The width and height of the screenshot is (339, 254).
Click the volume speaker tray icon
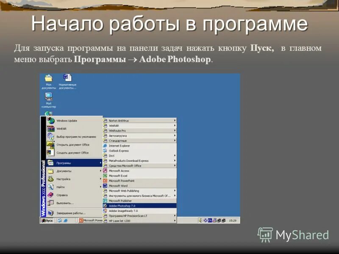[200, 221]
